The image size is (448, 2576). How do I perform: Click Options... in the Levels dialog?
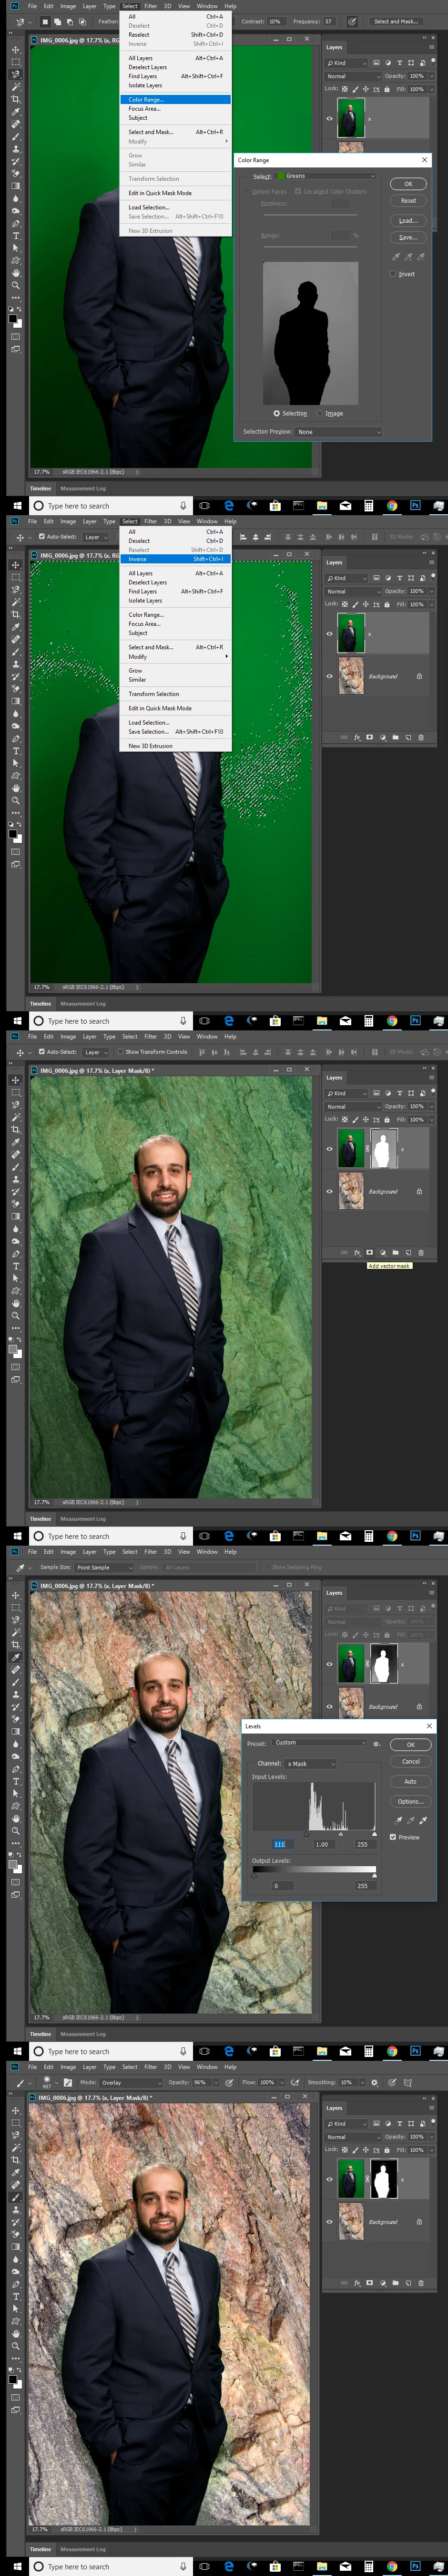410,1802
